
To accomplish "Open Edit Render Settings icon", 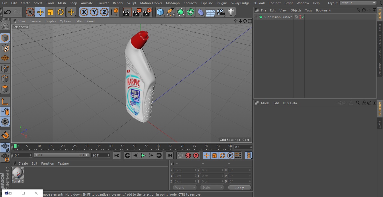I will pos(147,12).
